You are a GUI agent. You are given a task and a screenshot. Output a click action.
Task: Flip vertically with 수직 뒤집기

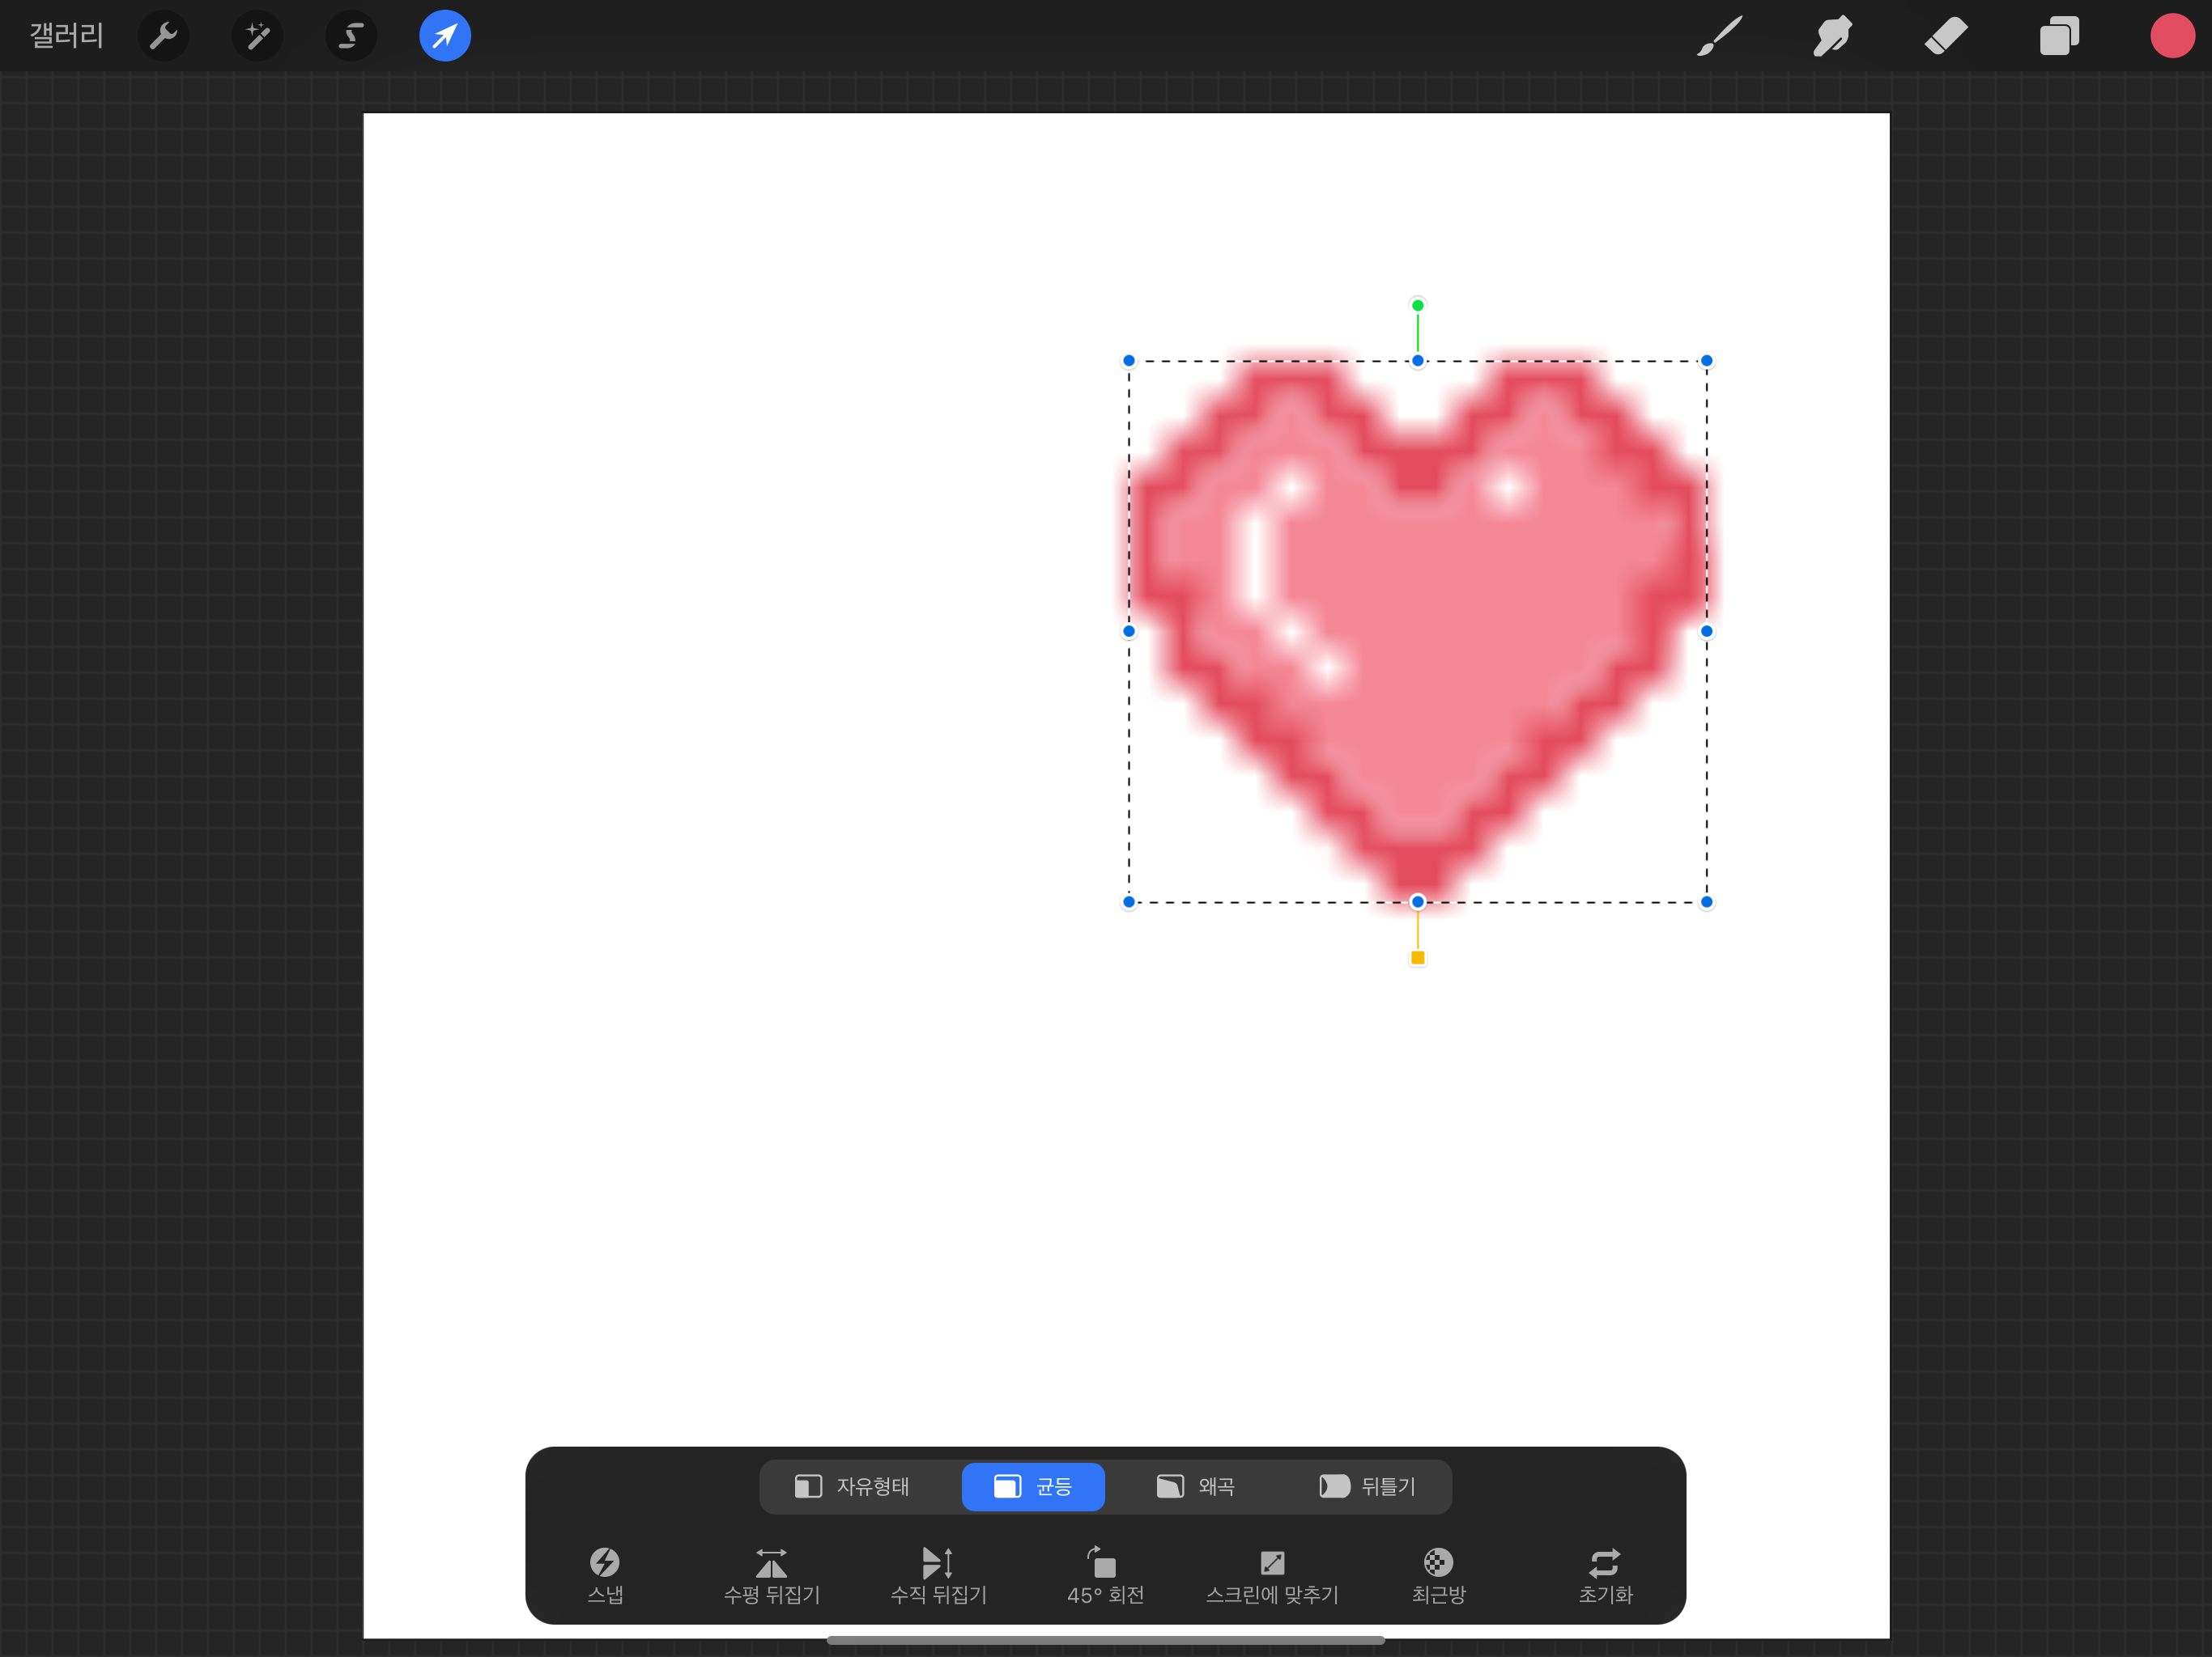[938, 1574]
